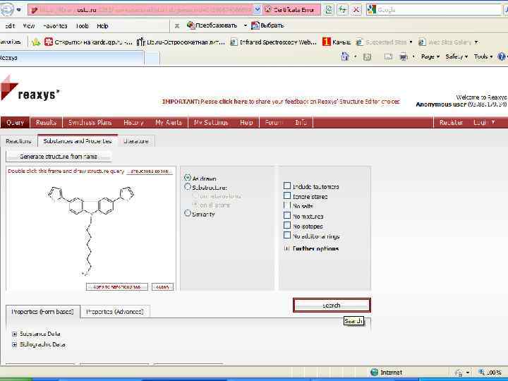Expand the Substance Data section

(x=14, y=334)
